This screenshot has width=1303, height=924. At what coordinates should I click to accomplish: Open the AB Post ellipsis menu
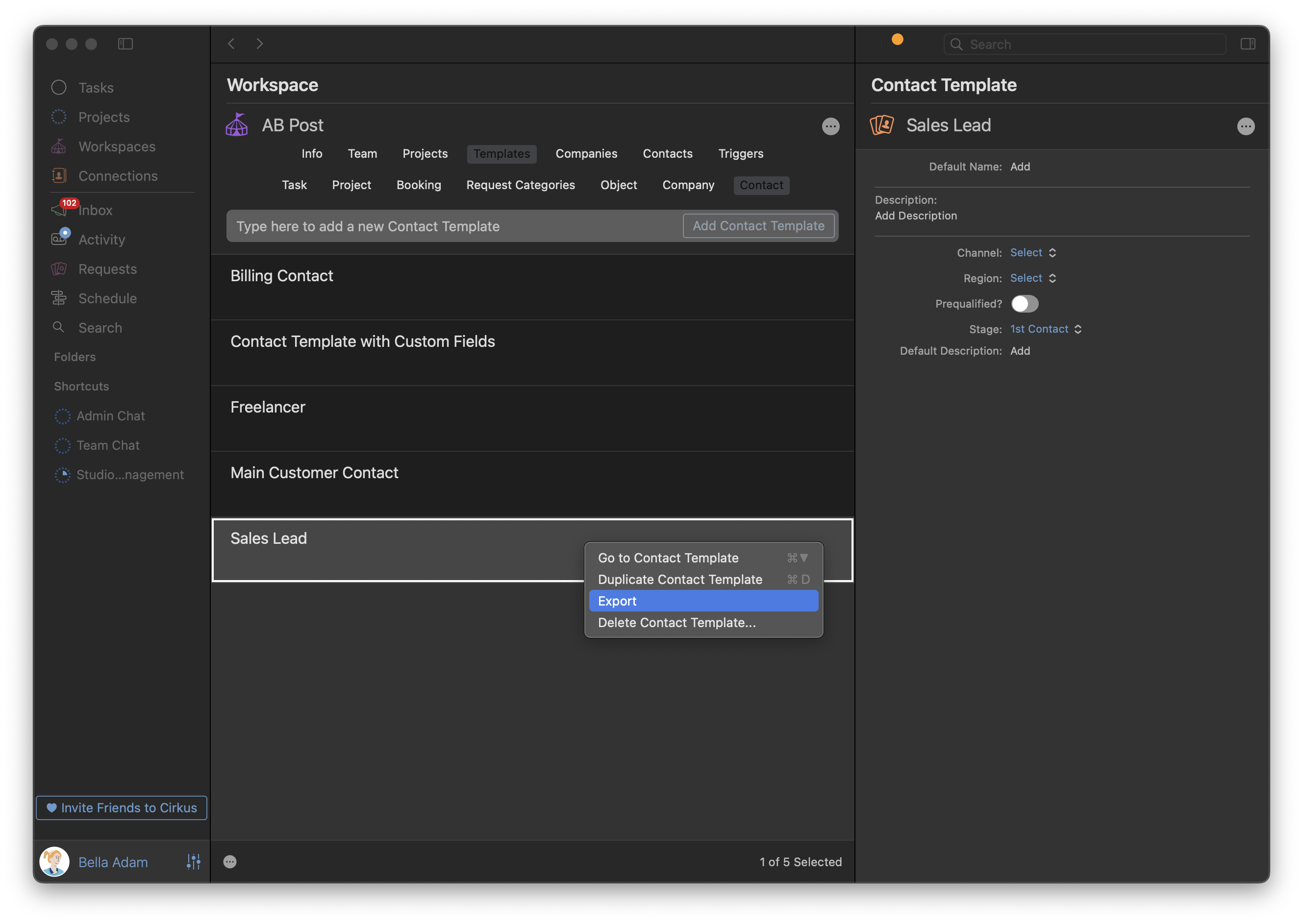830,126
